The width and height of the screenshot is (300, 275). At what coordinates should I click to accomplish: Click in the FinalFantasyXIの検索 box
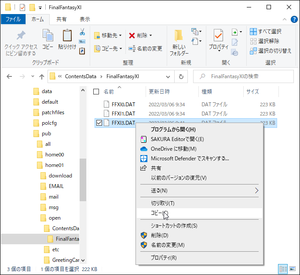[x=243, y=76]
